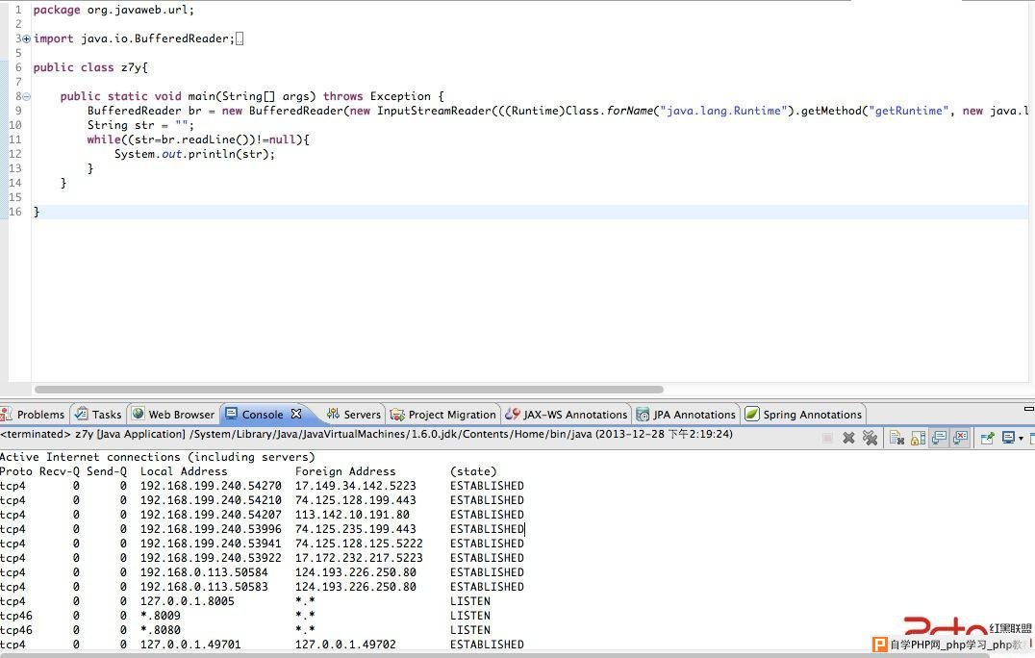
Task: Open the Spring Annotations tab
Action: (803, 415)
